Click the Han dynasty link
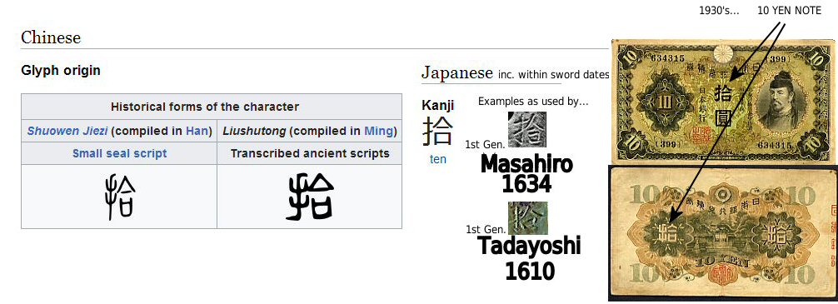 [x=195, y=131]
